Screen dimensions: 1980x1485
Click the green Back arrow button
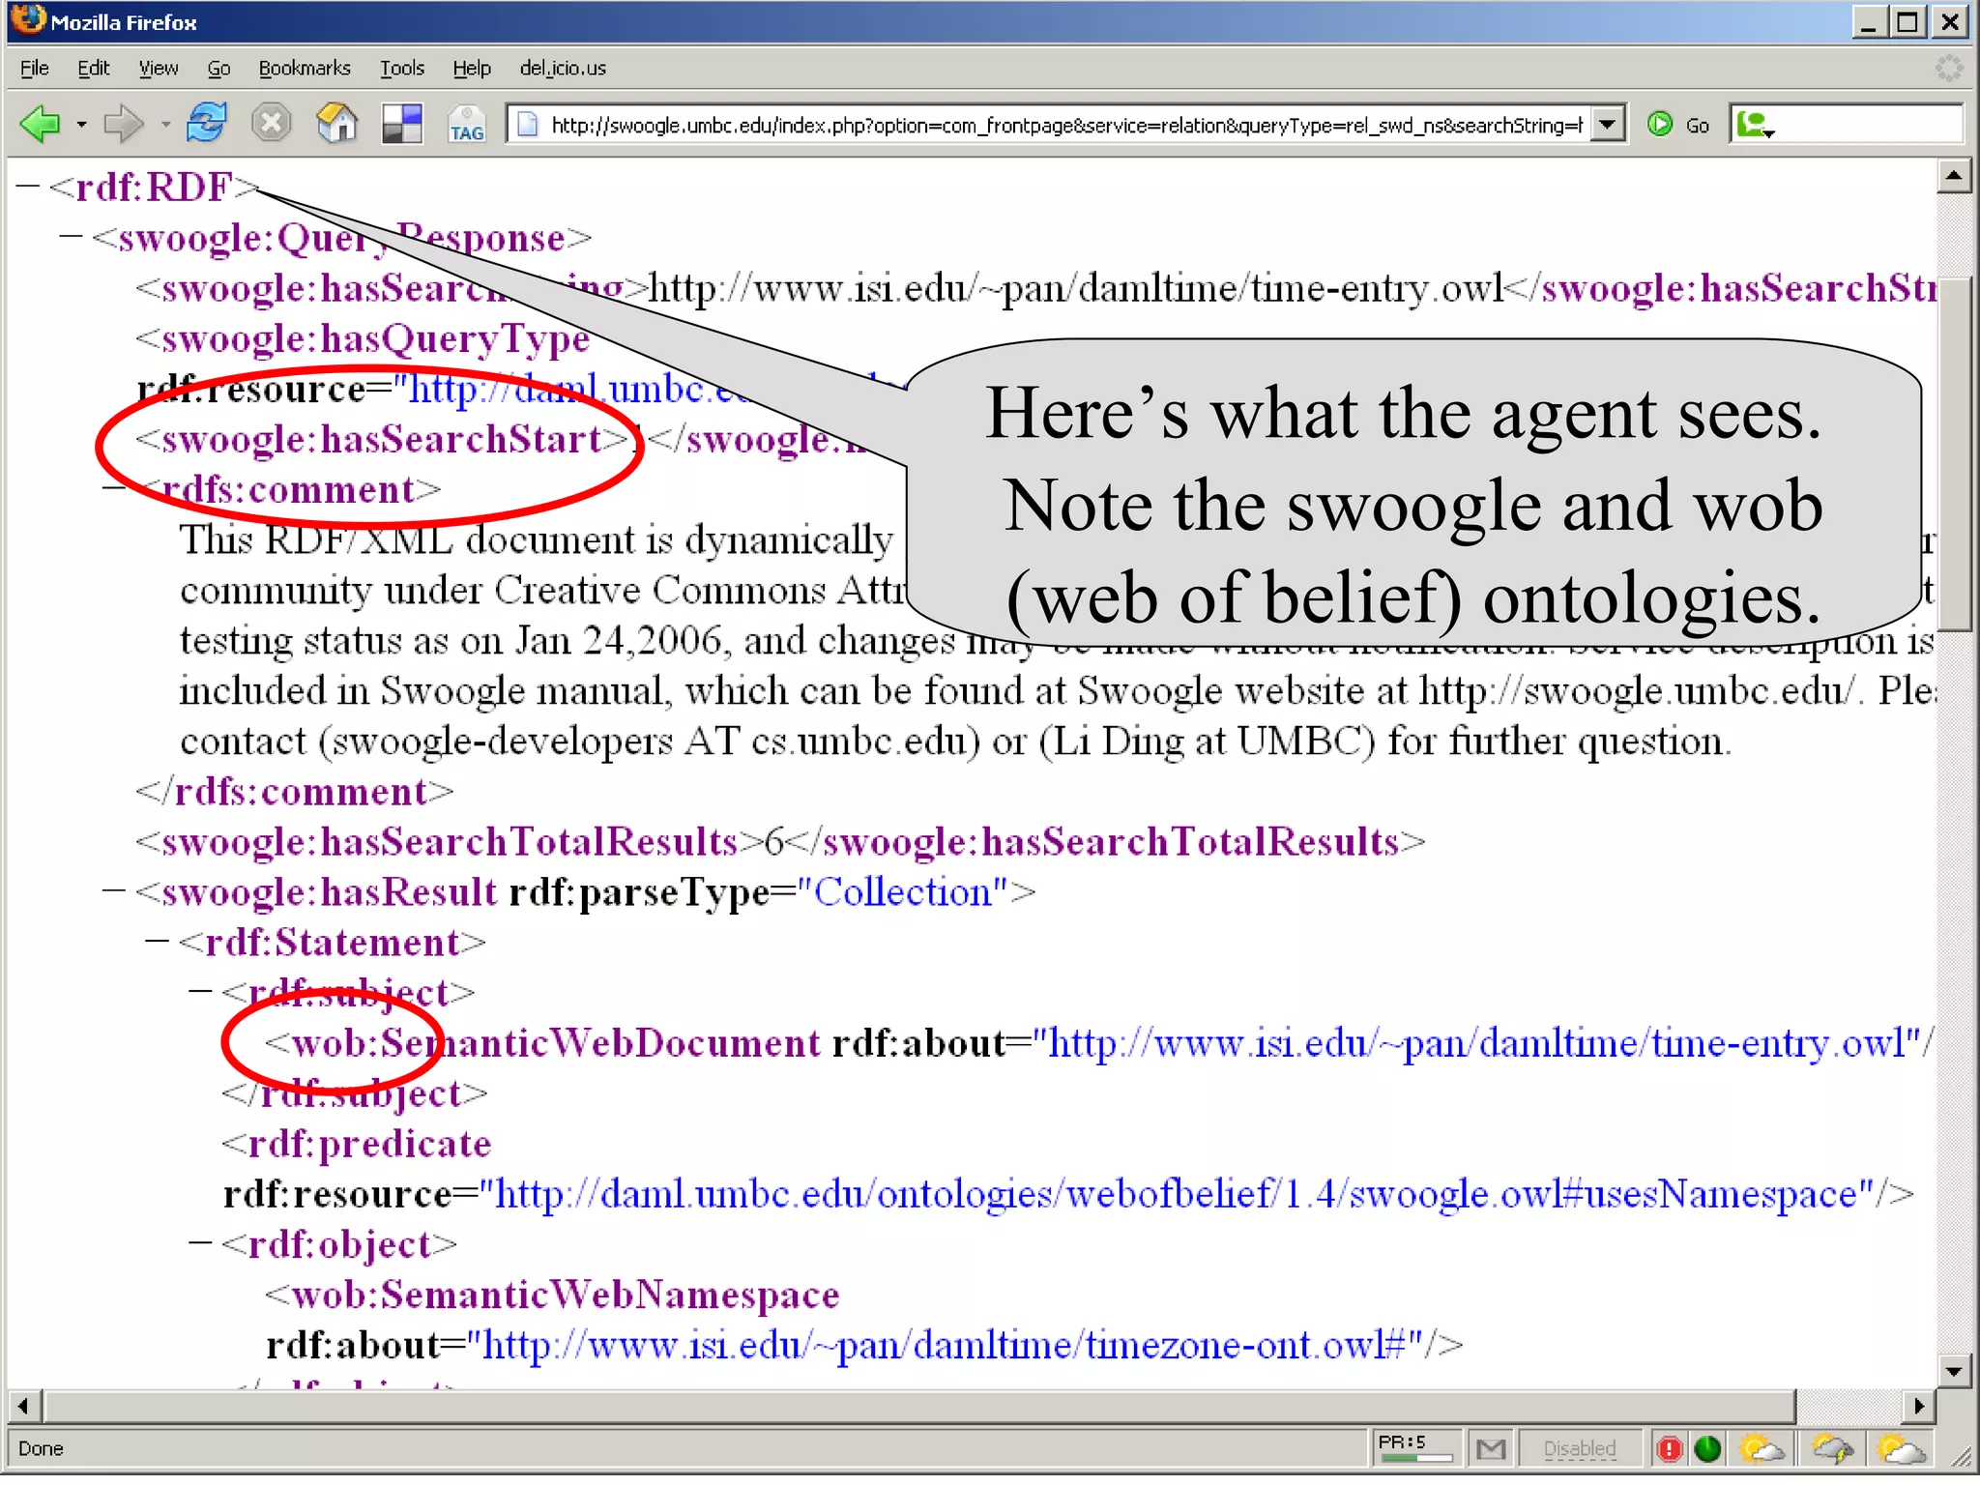(41, 125)
